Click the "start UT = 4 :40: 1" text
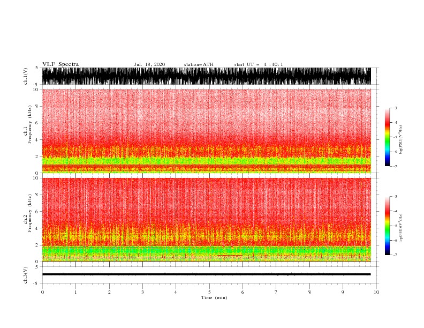Viewport: 424px width, 328px height. click(x=259, y=64)
